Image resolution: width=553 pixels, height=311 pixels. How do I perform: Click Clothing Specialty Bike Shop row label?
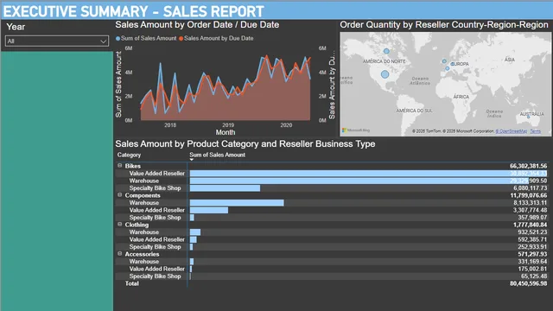pyautogui.click(x=155, y=247)
